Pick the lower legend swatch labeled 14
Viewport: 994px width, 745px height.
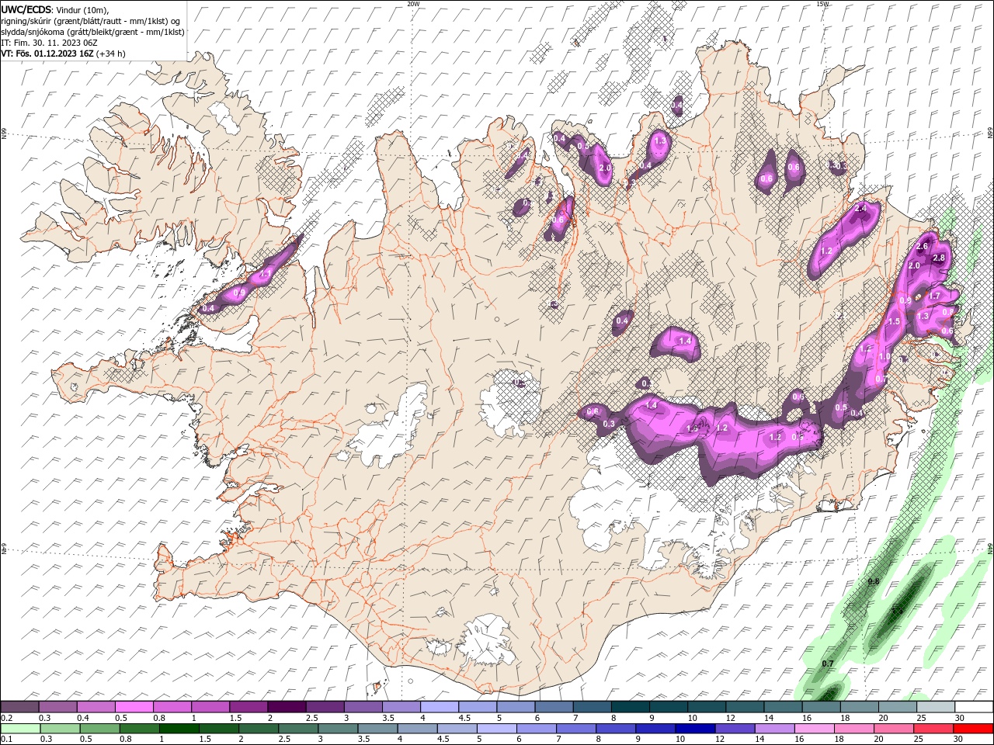(775, 729)
